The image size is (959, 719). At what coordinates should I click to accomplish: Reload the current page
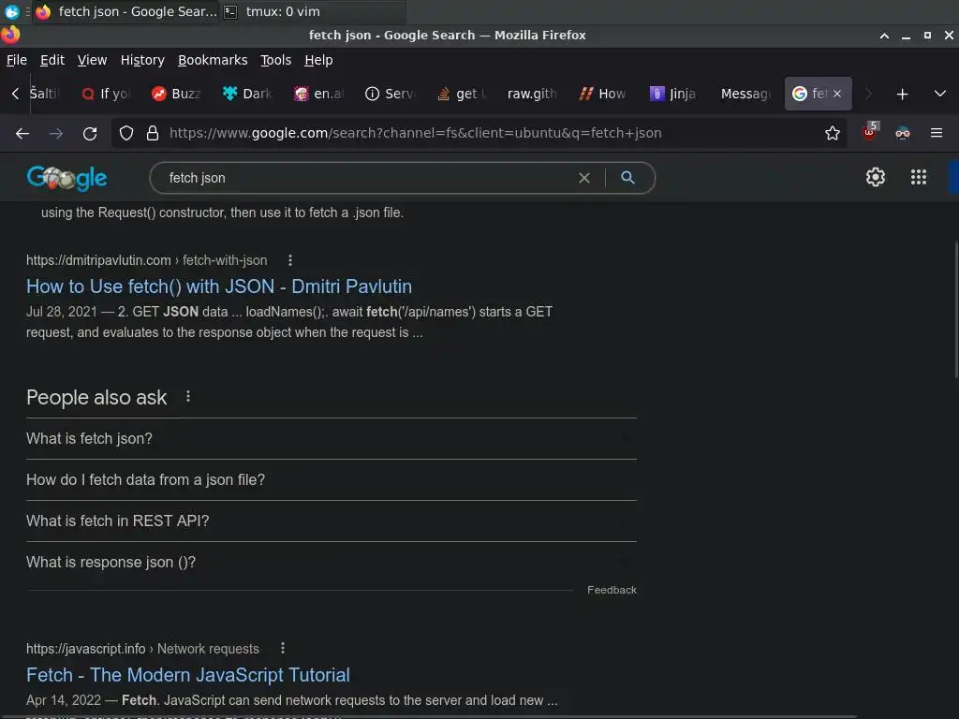[x=90, y=133]
